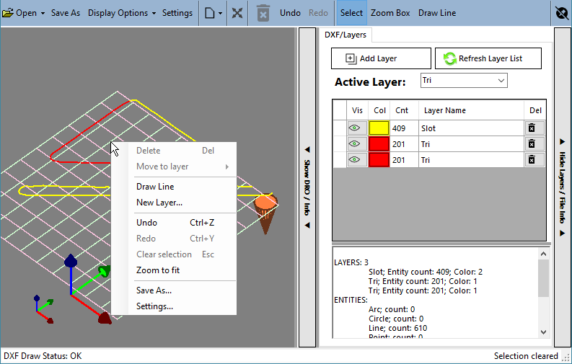Toggle visibility of the second Tri layer
Screen dimensions: 572x364
tap(357, 160)
